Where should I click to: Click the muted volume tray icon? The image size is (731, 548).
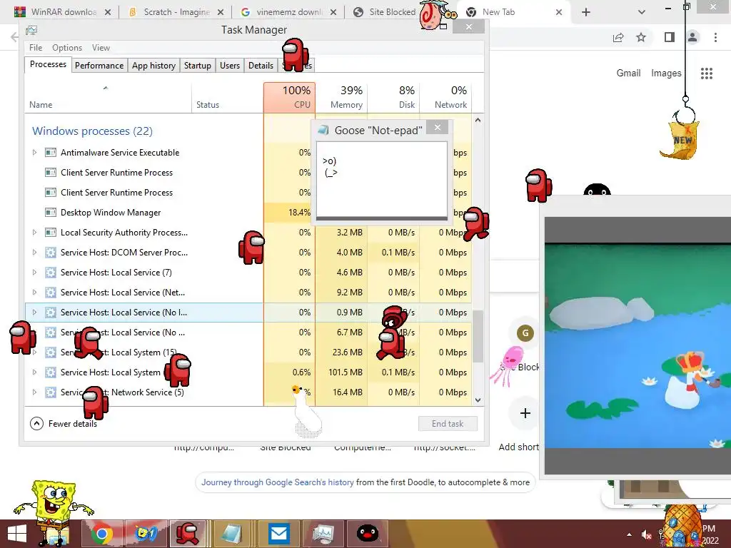646,535
